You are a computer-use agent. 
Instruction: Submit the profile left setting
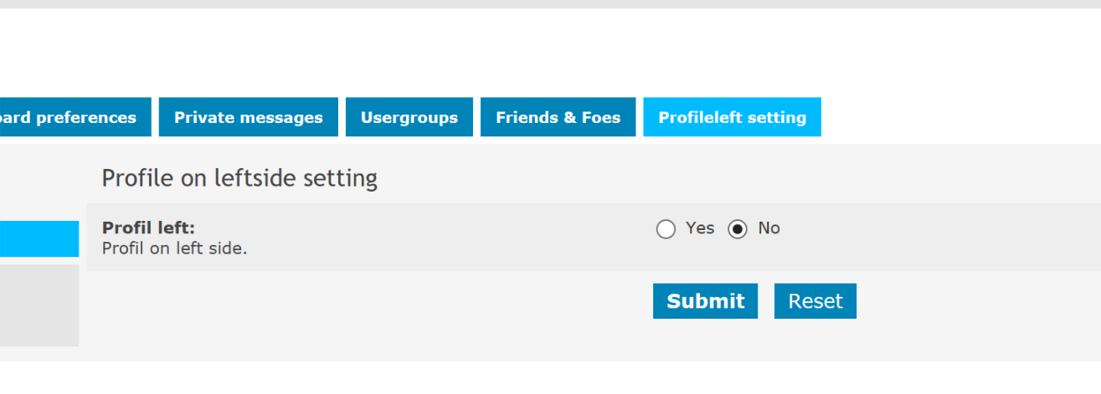pos(705,301)
